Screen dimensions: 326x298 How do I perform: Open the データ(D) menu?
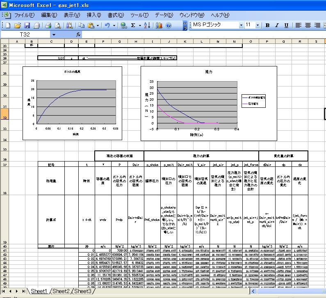click(x=164, y=15)
